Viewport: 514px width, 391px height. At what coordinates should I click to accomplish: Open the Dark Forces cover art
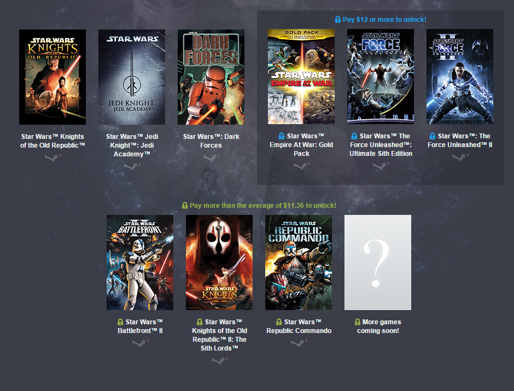pyautogui.click(x=211, y=77)
